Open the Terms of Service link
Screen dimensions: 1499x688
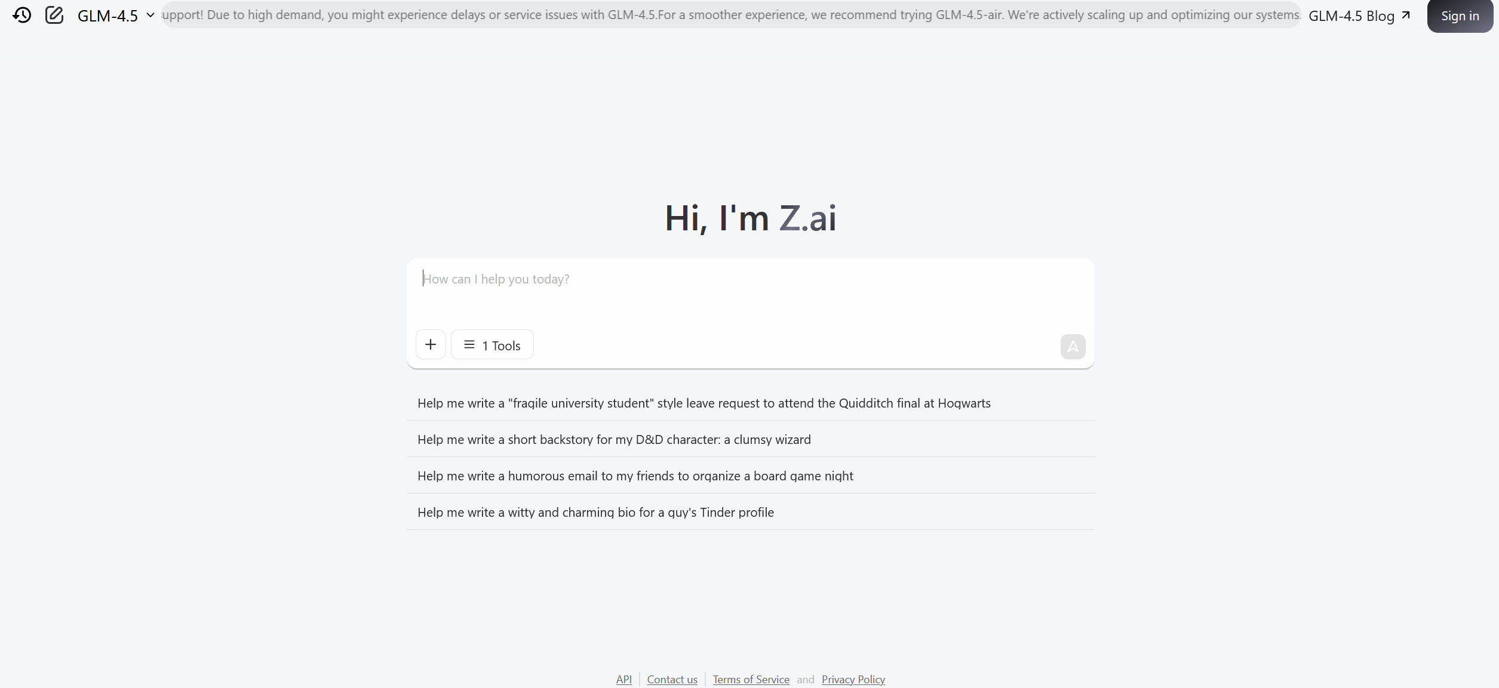point(751,679)
